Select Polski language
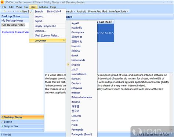 [81, 125]
